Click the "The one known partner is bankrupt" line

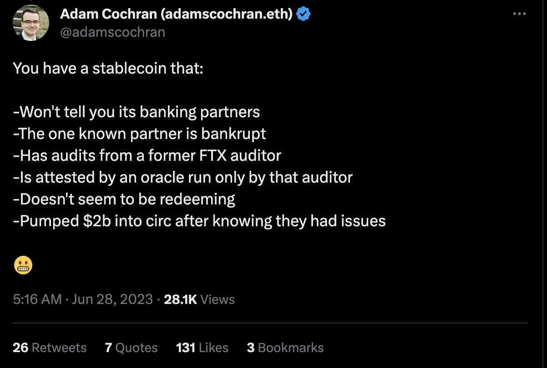pos(140,134)
